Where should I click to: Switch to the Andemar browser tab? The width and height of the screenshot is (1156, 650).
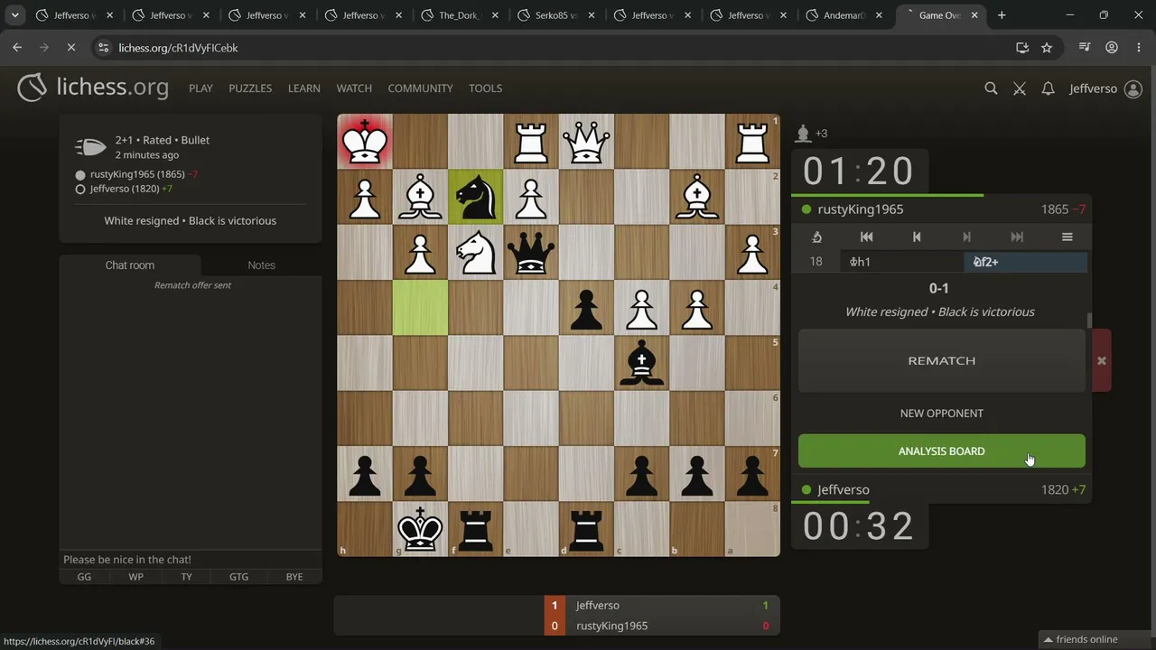844,15
